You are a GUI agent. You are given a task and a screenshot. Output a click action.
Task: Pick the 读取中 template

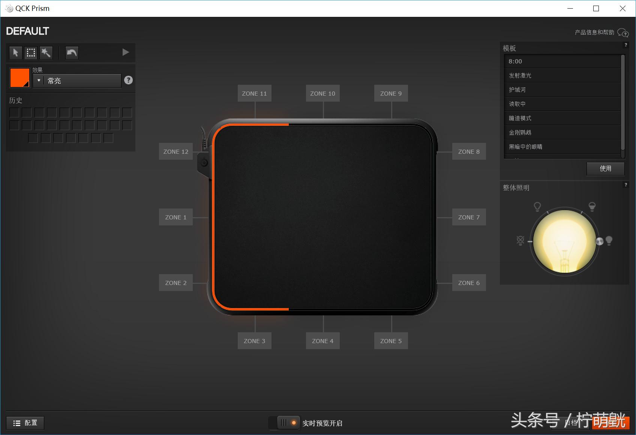[x=562, y=104]
